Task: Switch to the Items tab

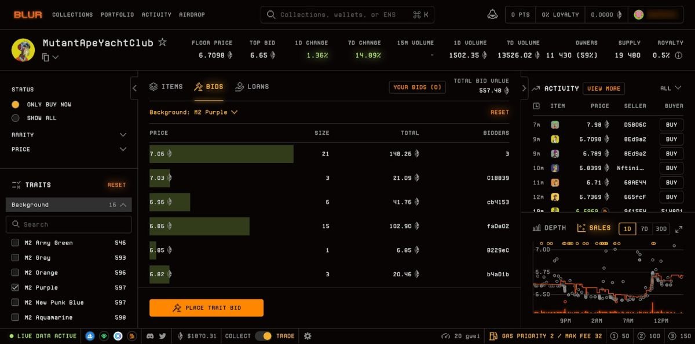Action: pyautogui.click(x=166, y=87)
